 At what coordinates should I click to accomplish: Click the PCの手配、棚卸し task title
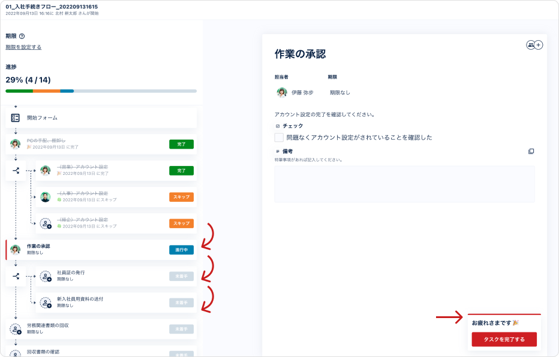click(x=46, y=141)
